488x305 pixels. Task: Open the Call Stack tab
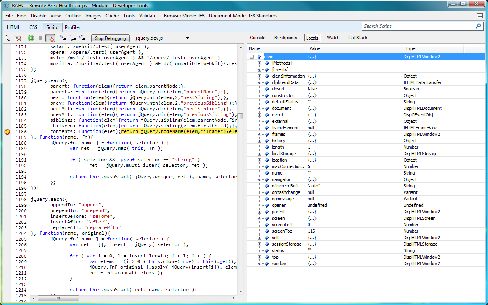(358, 38)
